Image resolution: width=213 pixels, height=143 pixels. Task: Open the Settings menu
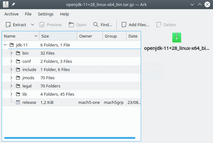point(46,14)
